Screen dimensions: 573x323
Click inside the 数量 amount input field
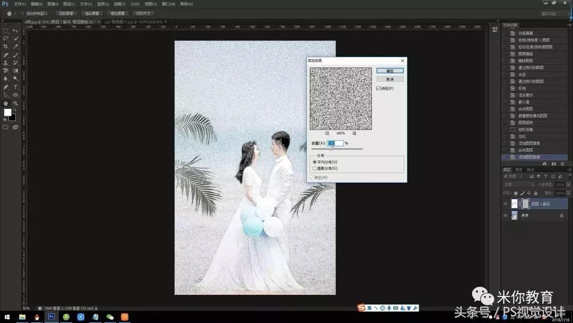click(x=334, y=143)
